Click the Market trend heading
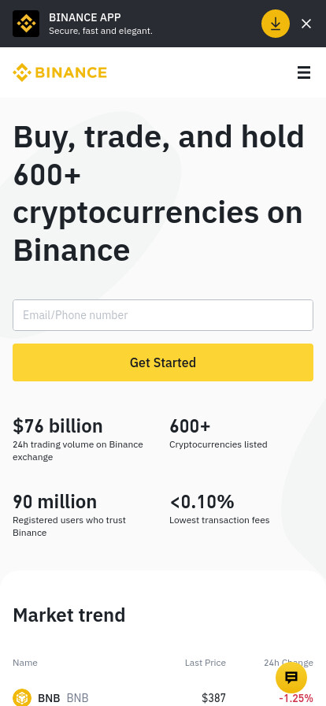326x706 pixels. point(69,615)
